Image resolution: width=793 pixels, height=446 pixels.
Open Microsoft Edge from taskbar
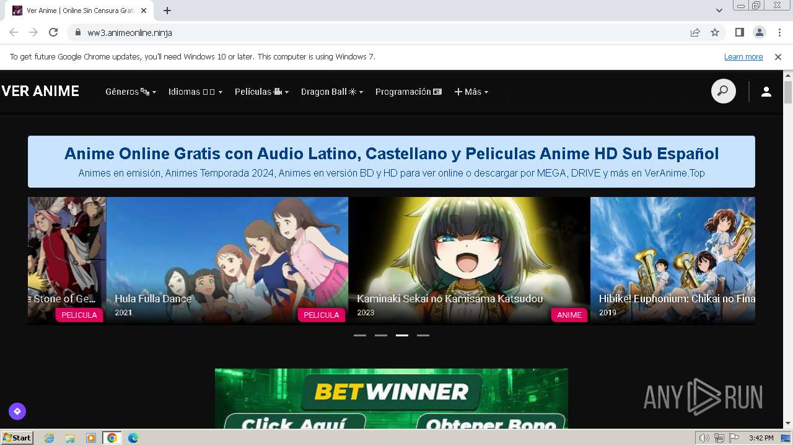[133, 438]
